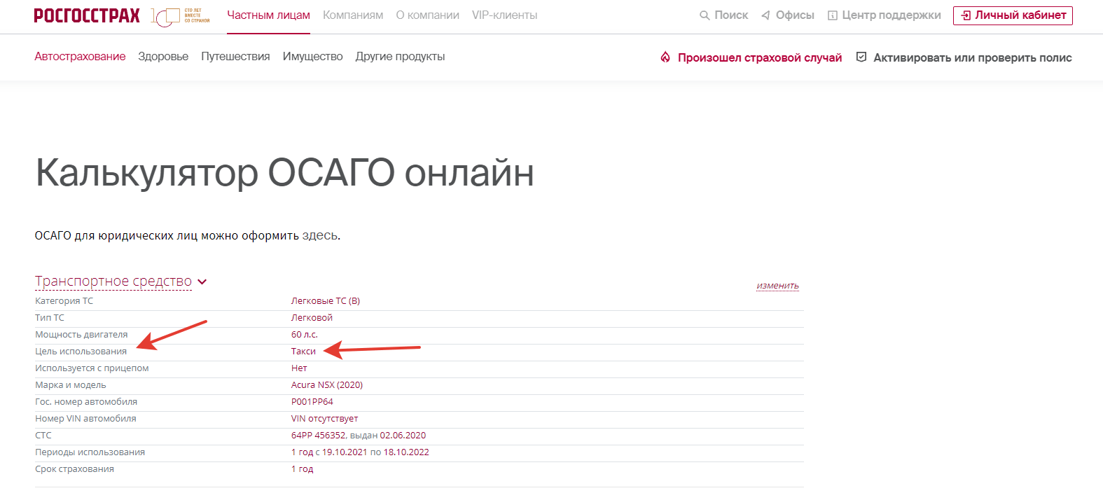Open the О компании tab

click(428, 15)
